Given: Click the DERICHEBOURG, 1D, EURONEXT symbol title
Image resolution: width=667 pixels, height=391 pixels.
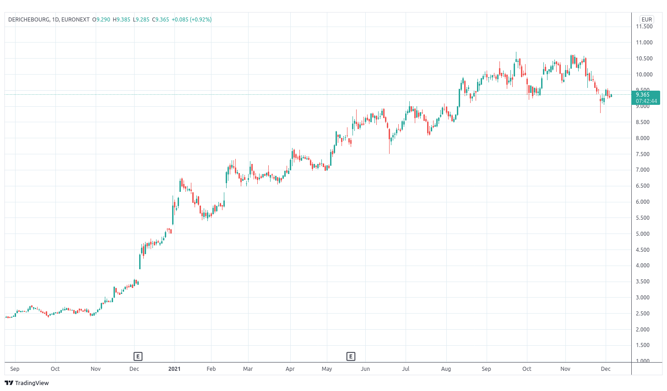Looking at the screenshot, I should [x=49, y=20].
